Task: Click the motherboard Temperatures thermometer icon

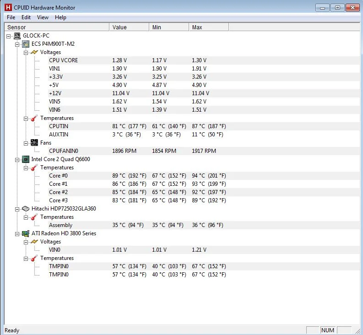Action: click(x=34, y=118)
